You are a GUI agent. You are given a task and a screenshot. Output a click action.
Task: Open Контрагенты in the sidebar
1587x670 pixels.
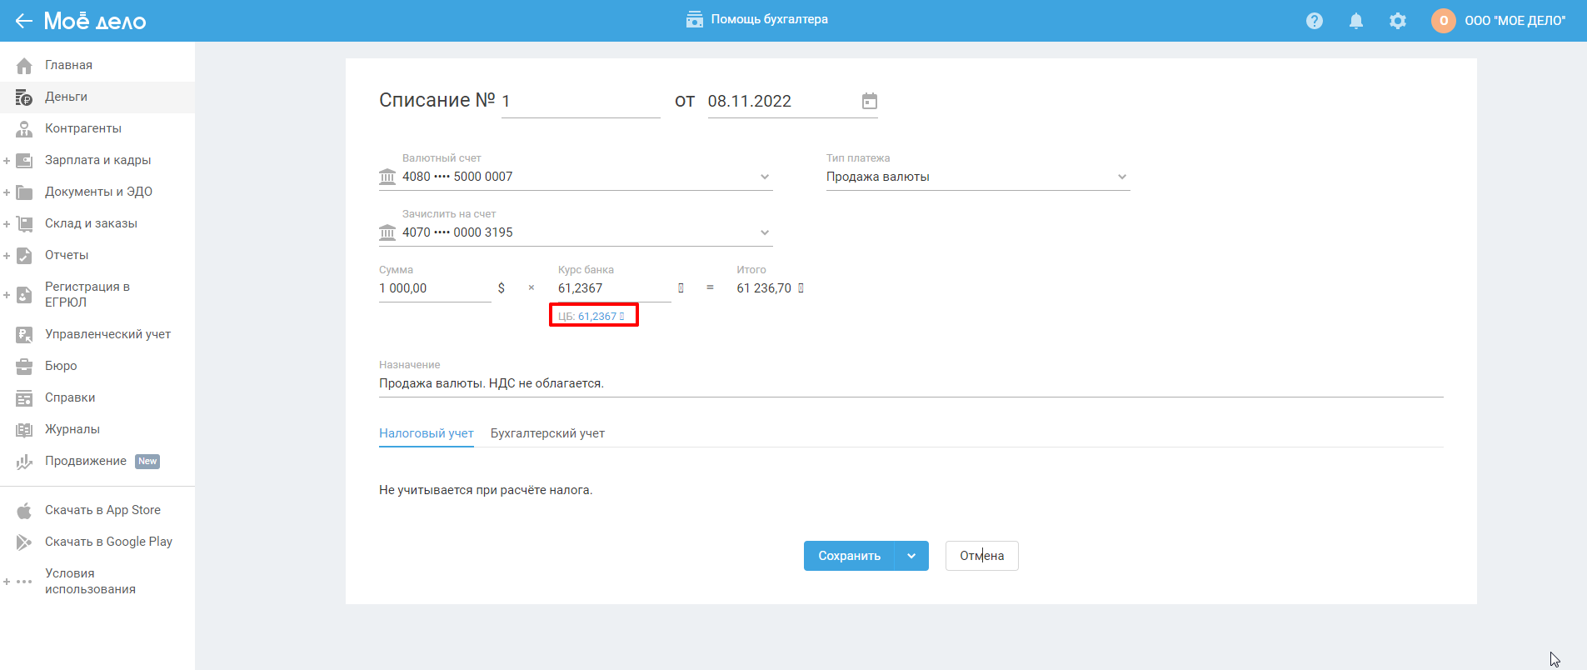[x=97, y=128]
